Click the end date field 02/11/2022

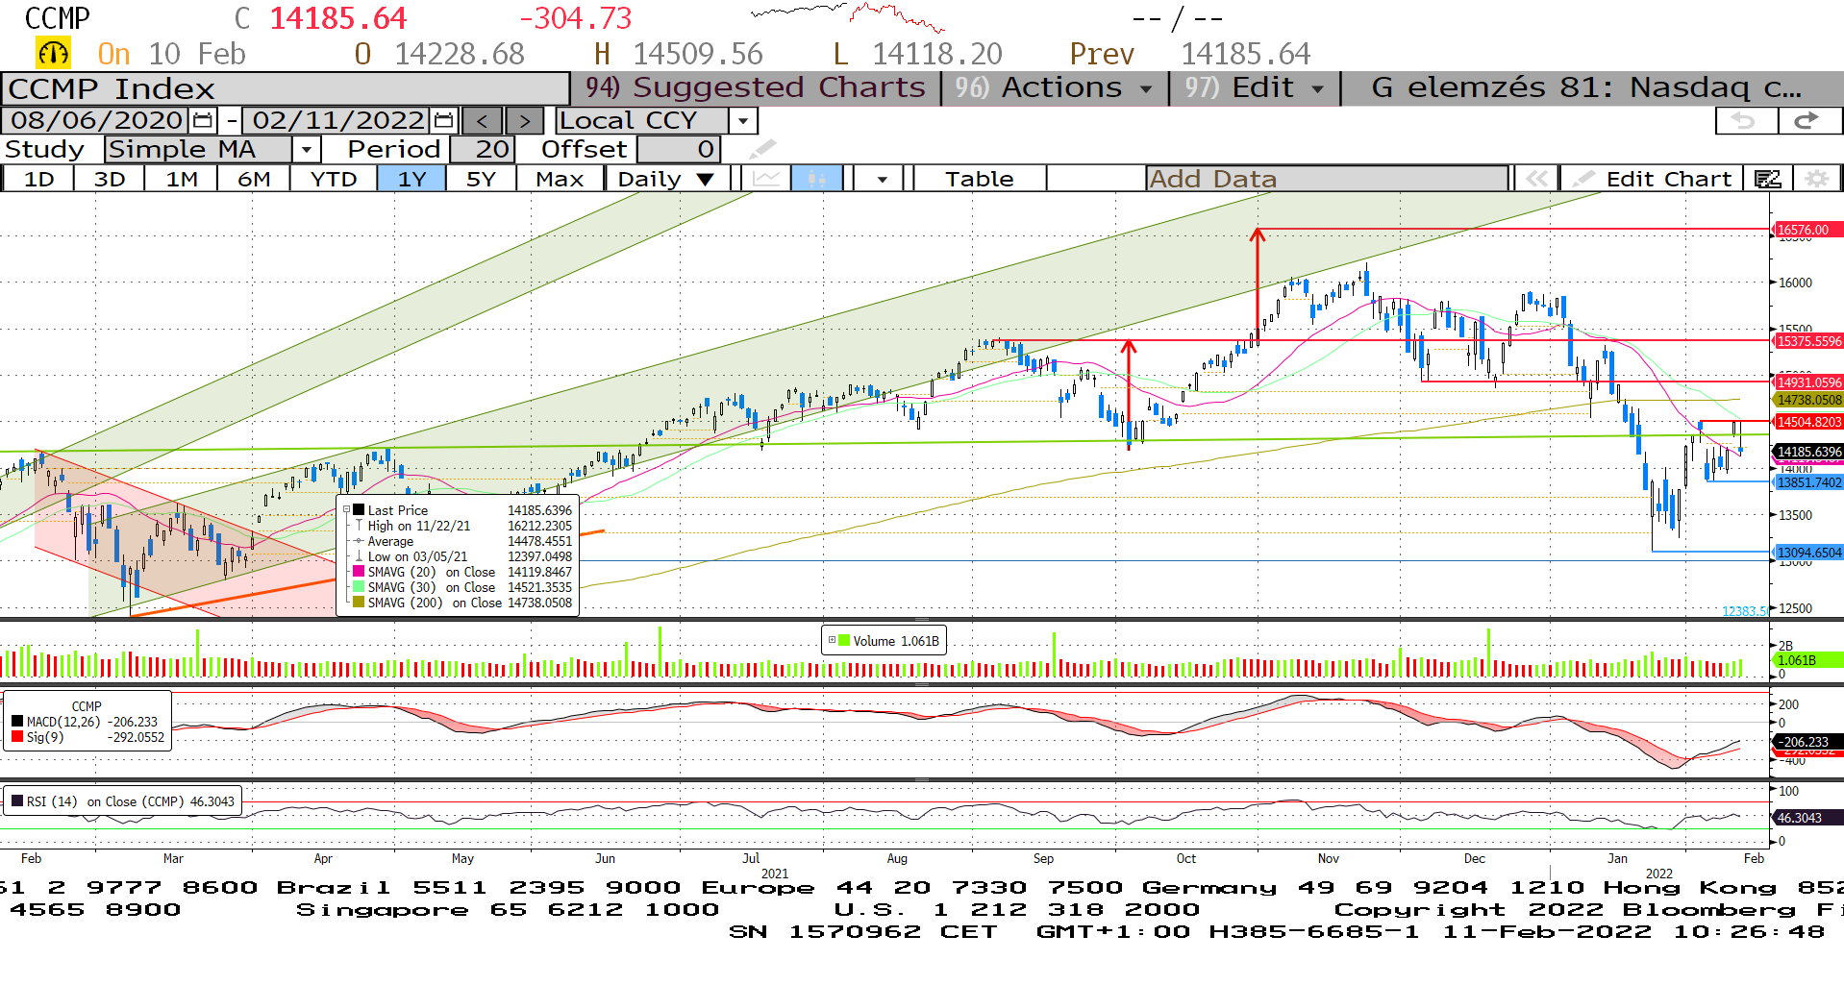pos(337,120)
